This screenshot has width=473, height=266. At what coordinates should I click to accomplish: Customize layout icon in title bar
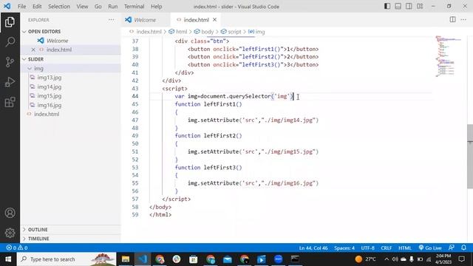click(x=420, y=7)
